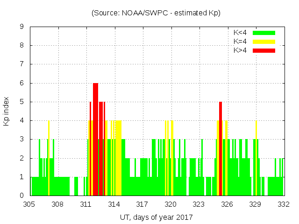Viewport: 299px width, 224px height.
Task: Click the chart title citing NOAA/SWPC
Action: pos(156,13)
